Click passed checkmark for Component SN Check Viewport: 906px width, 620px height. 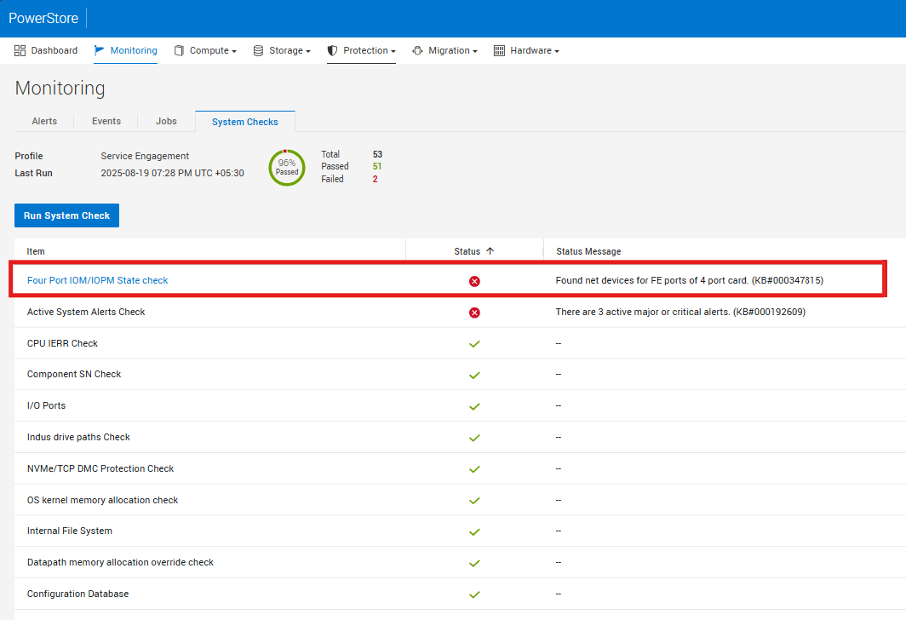[x=474, y=375]
